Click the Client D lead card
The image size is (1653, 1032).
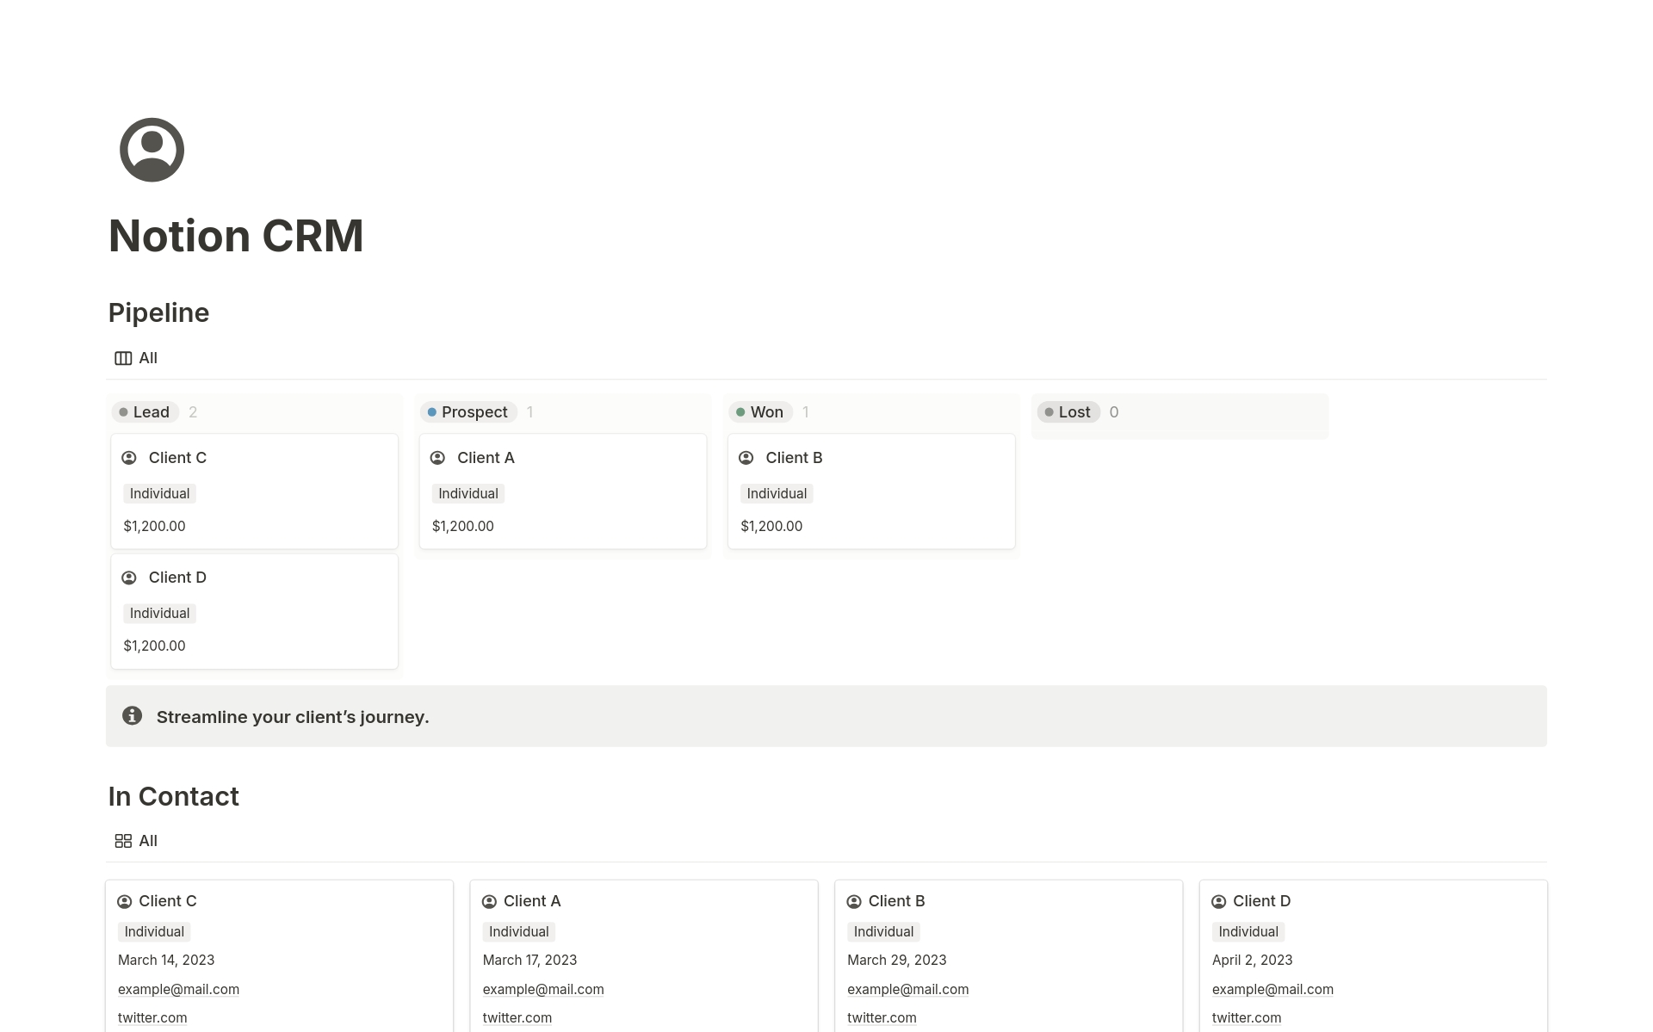255,610
